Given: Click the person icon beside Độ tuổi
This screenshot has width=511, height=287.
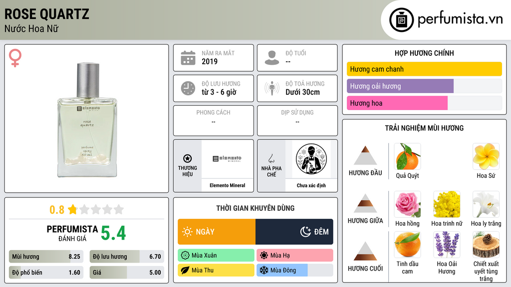Looking at the screenshot, I should click(x=272, y=58).
